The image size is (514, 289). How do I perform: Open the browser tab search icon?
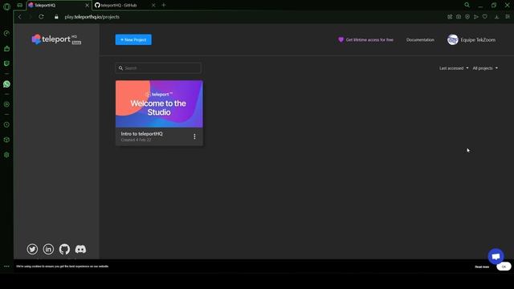coord(467,5)
